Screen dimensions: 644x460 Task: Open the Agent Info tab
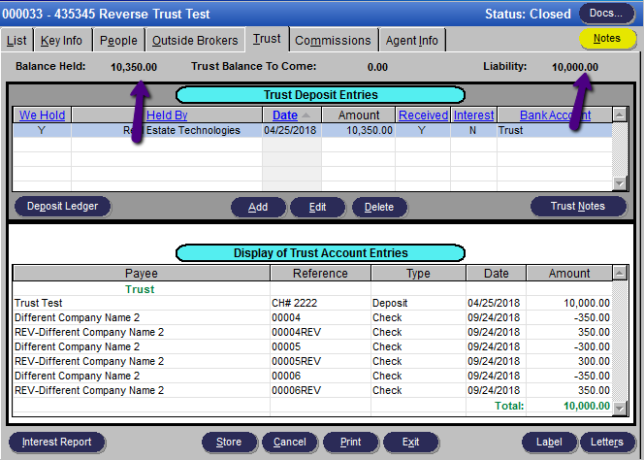412,41
